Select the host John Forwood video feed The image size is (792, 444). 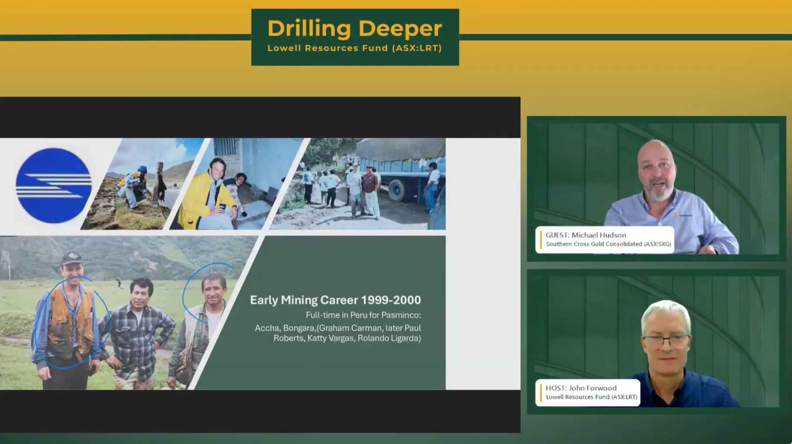click(656, 341)
